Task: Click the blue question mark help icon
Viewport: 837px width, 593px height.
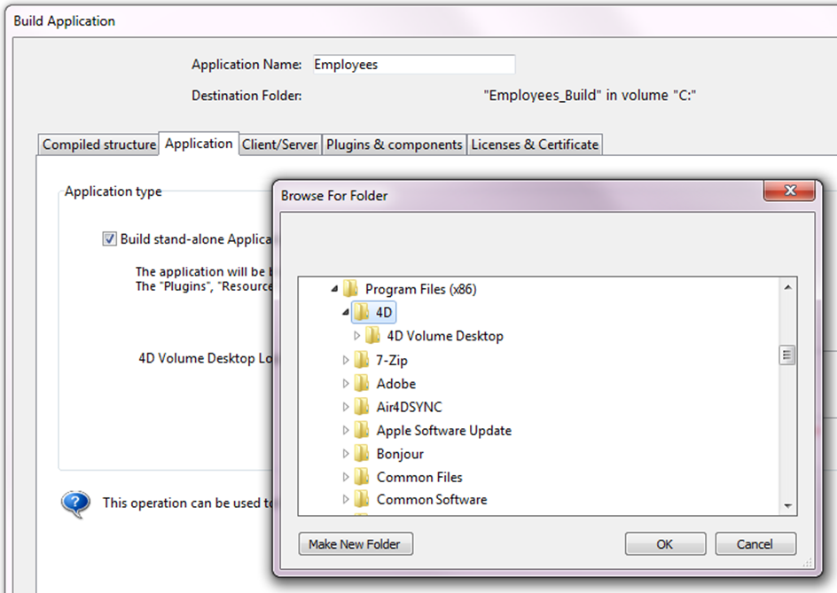Action: click(x=75, y=503)
